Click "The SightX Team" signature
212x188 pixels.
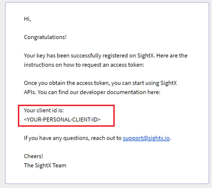pyautogui.click(x=45, y=165)
